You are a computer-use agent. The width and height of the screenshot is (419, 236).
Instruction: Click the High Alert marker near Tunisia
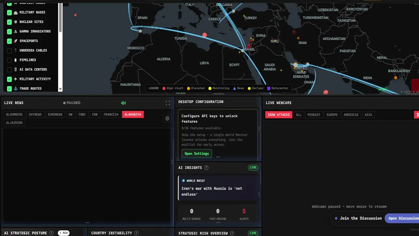tap(205, 35)
